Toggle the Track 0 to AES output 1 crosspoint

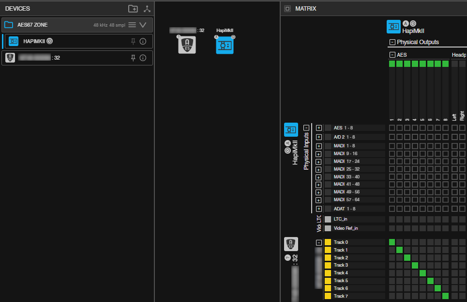[392, 242]
